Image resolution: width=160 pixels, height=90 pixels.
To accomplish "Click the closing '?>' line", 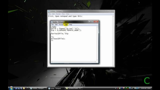I will coord(52,40).
